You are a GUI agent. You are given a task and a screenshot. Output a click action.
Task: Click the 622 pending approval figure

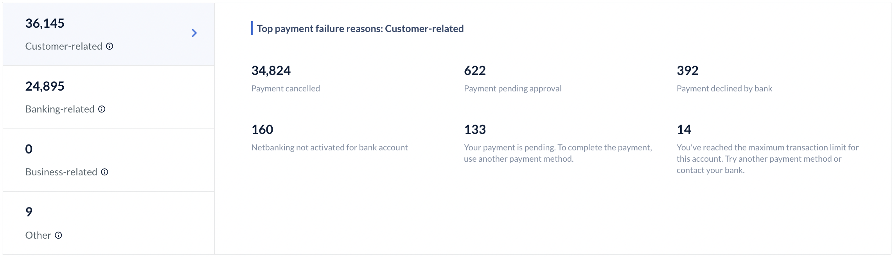[x=475, y=71]
